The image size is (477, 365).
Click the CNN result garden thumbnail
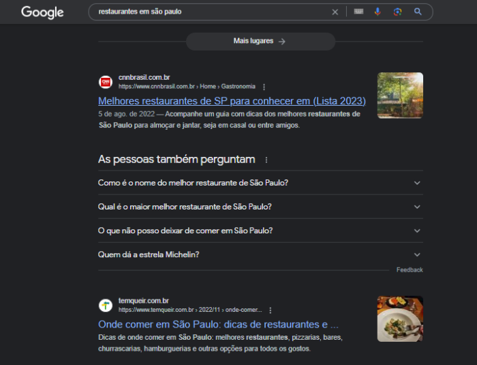point(400,96)
